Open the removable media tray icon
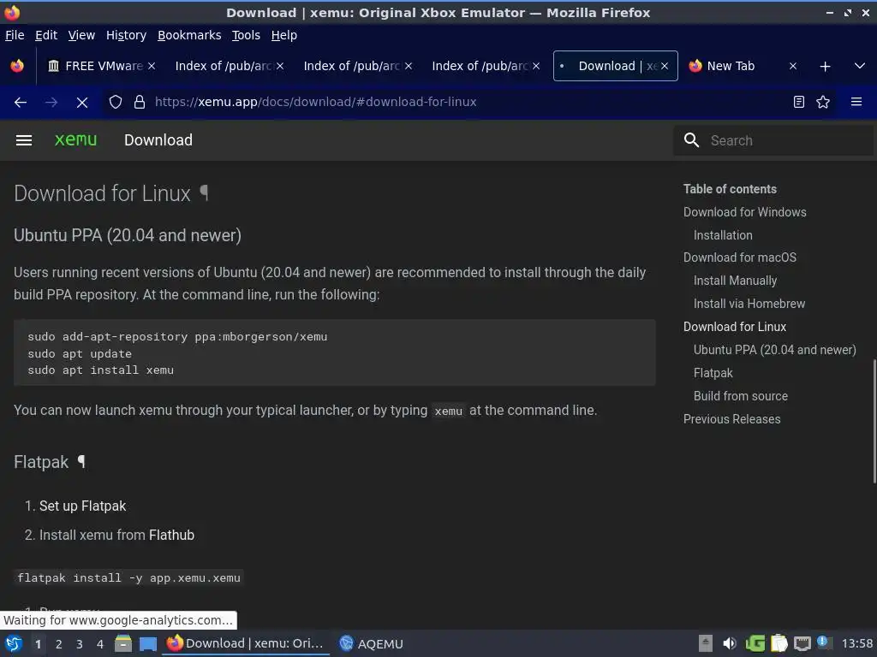The width and height of the screenshot is (877, 657). pyautogui.click(x=706, y=643)
